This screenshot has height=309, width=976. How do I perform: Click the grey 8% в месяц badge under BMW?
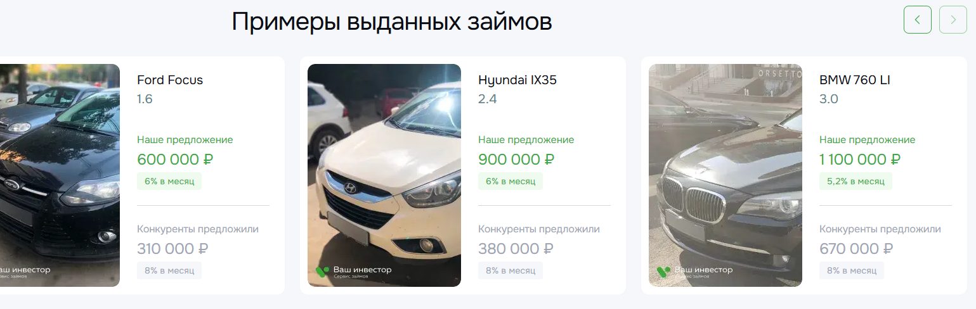click(852, 270)
